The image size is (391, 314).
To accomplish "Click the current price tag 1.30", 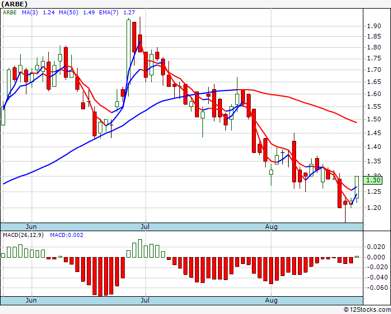I will (x=373, y=180).
